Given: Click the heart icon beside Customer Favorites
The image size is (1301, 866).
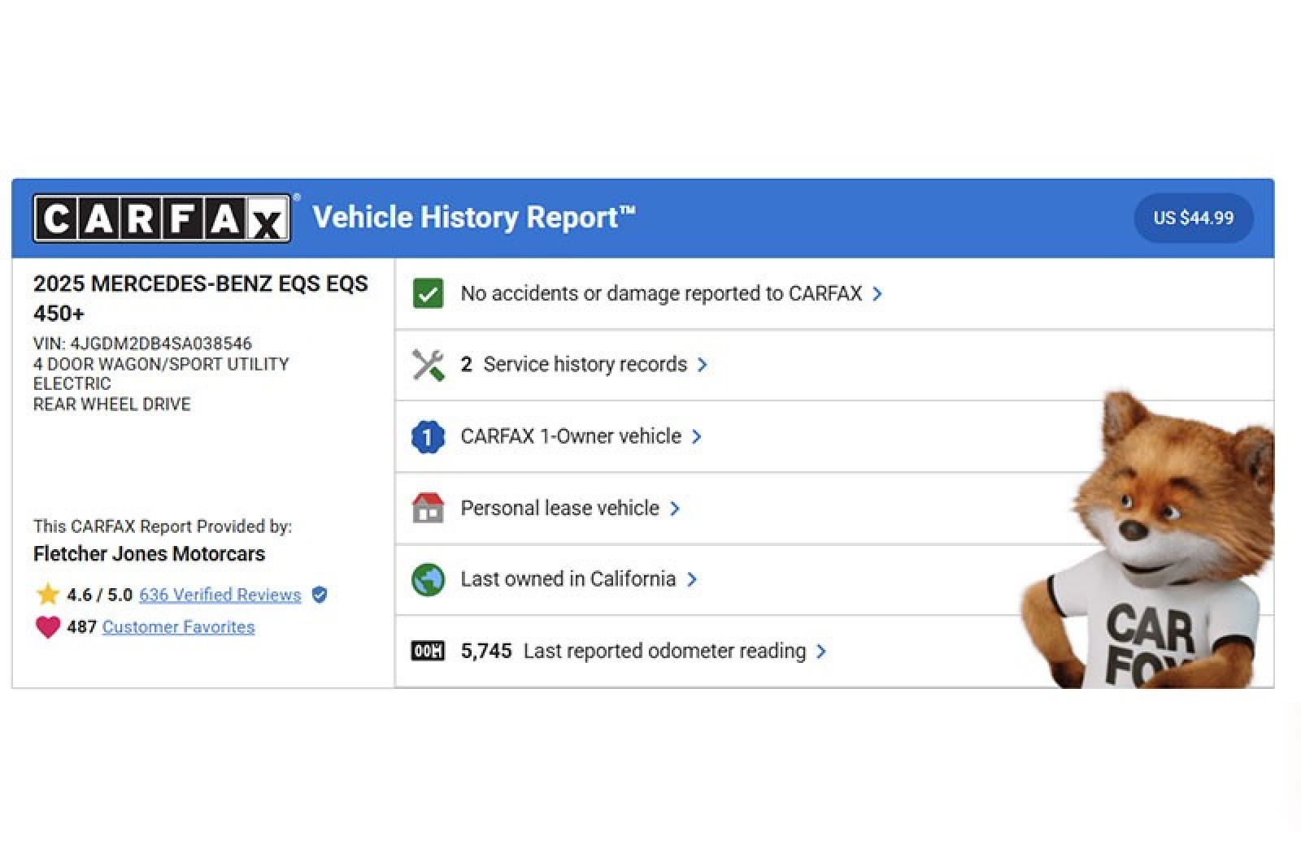Looking at the screenshot, I should click(46, 626).
